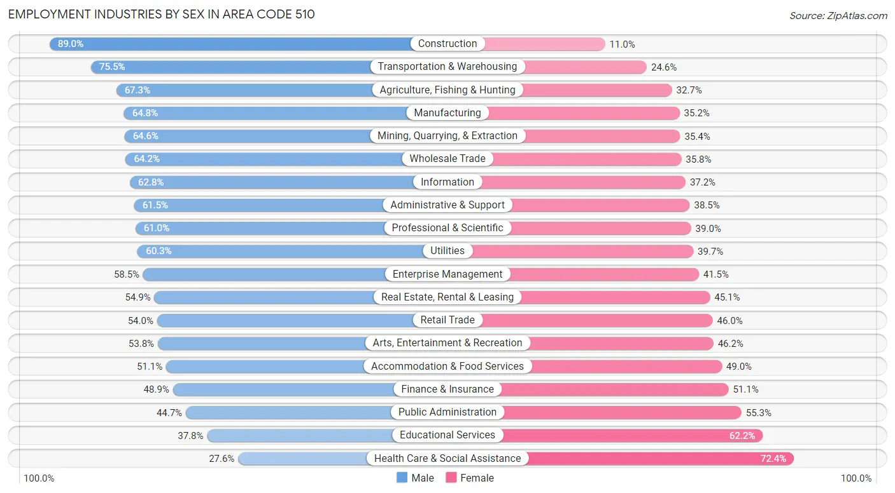Toggle the Male legend label

(x=423, y=478)
